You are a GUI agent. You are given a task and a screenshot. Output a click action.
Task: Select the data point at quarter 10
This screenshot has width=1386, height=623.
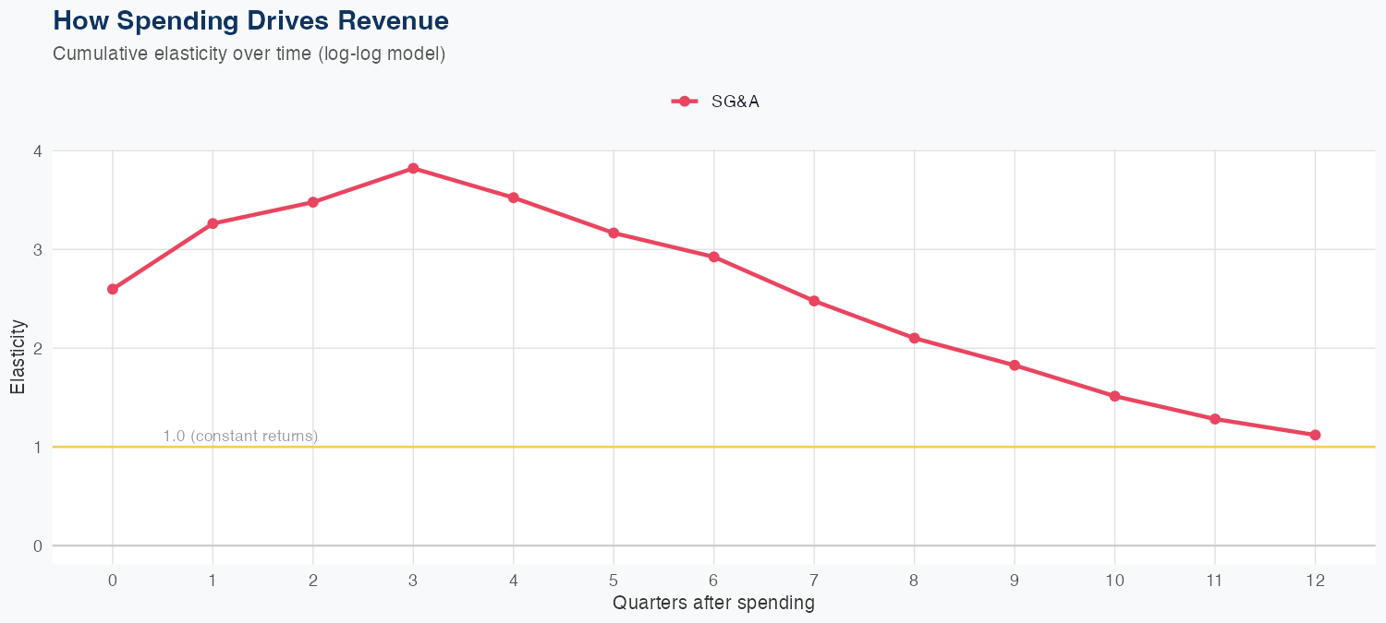tap(1114, 396)
